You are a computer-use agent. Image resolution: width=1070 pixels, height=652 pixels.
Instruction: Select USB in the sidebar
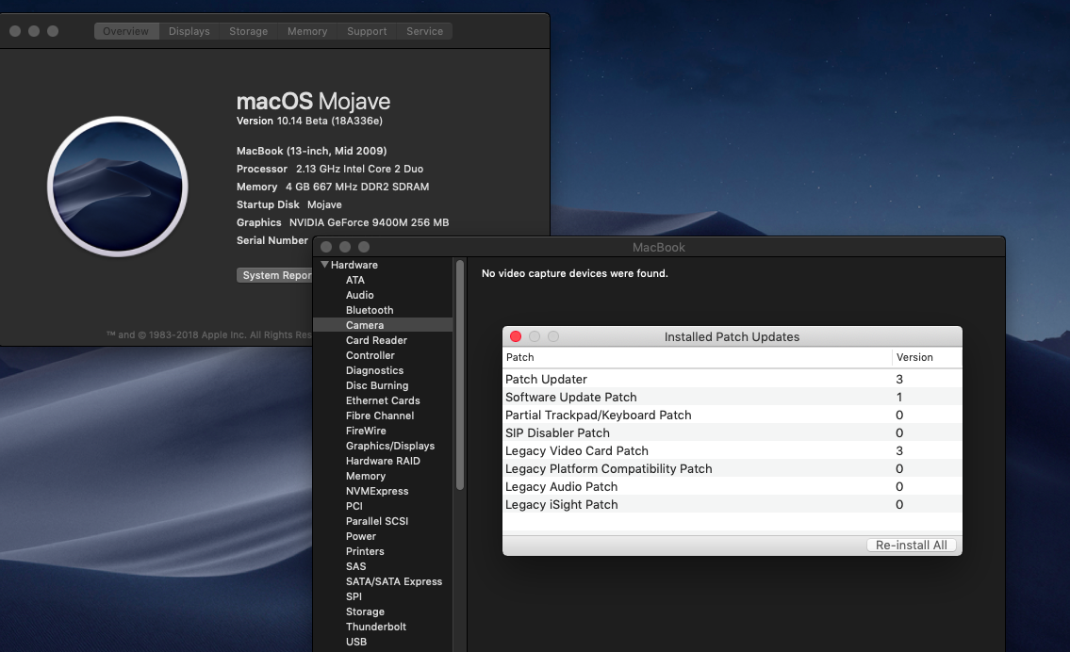pyautogui.click(x=355, y=642)
